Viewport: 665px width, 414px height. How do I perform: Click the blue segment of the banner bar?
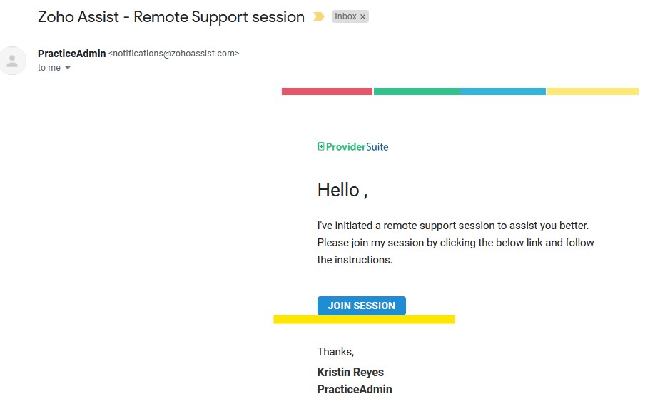pos(503,91)
